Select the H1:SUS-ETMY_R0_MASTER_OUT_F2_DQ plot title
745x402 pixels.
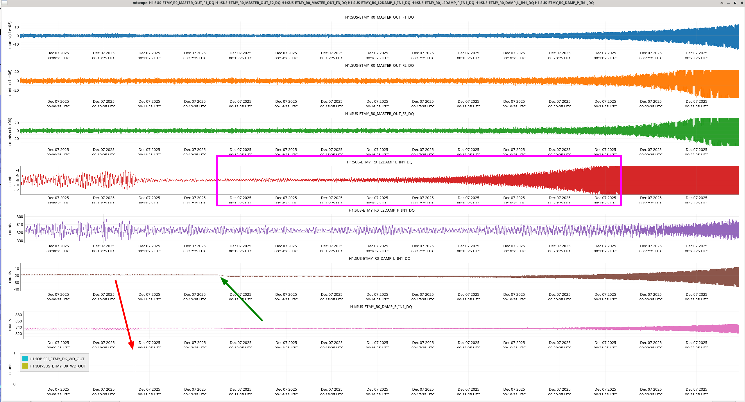pos(379,65)
